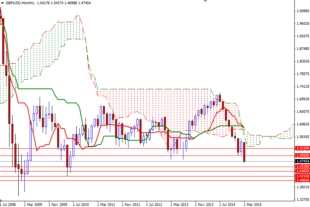The image size is (310, 207).
Task: Click the 1.65075 price axis value
Action: [303, 112]
